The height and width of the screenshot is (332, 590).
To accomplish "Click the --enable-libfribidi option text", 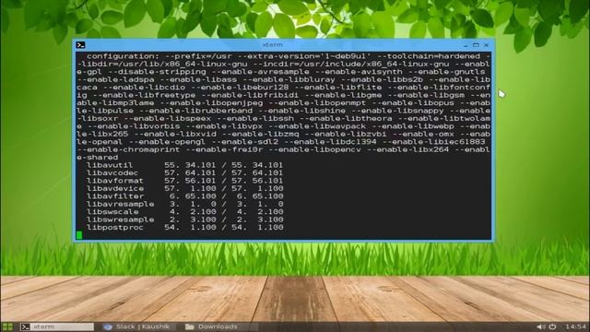I will coord(250,95).
